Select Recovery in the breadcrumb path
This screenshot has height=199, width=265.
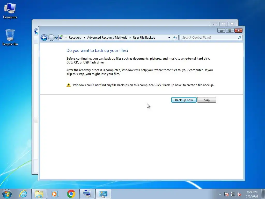pyautogui.click(x=75, y=38)
